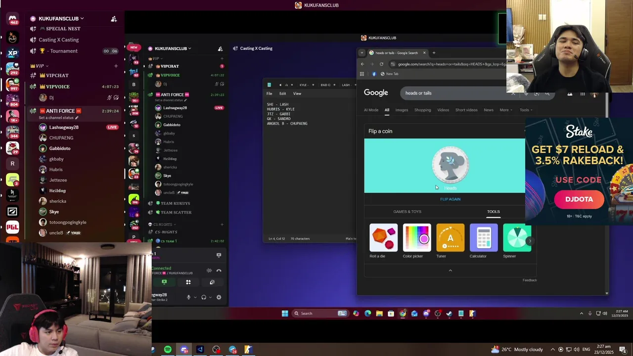
Task: Toggle microphone mute in Discord panel
Action: (188, 297)
